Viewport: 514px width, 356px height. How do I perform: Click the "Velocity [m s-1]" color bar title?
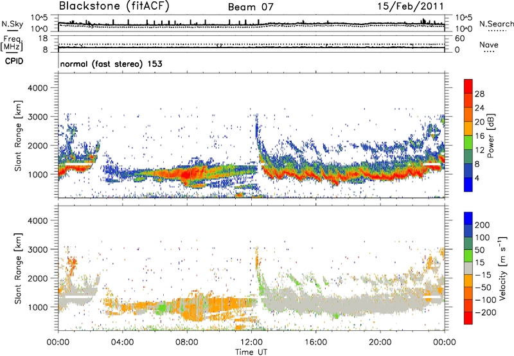pos(502,268)
